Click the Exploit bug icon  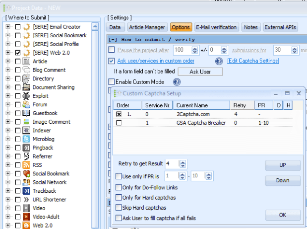click(26, 96)
